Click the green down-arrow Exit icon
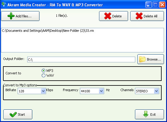The image size is (167, 122). 146,114
